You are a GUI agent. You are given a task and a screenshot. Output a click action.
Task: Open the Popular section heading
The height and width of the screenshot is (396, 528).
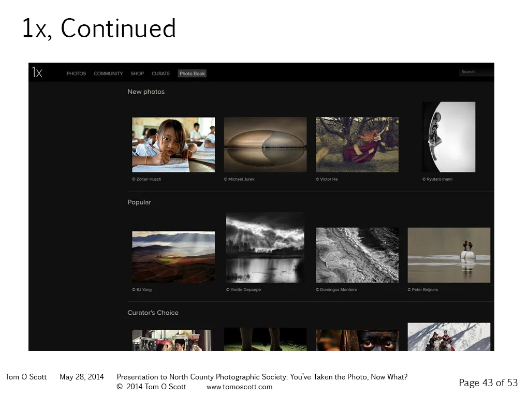(x=139, y=202)
